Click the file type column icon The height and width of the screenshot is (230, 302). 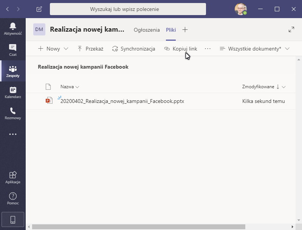[48, 87]
